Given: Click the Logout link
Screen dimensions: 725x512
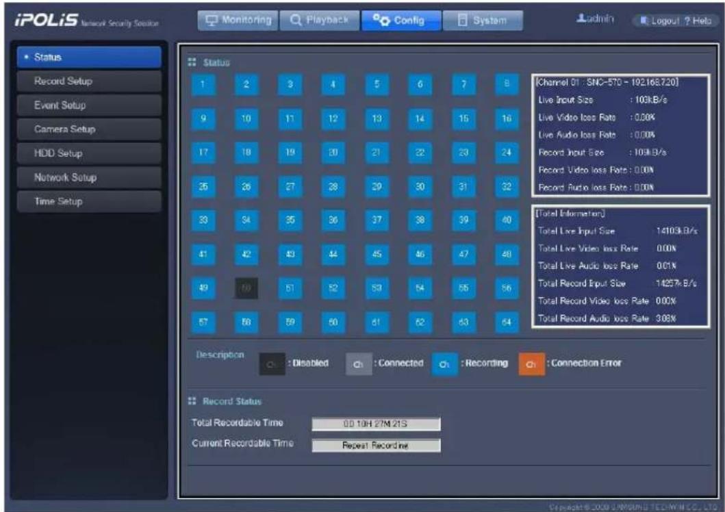Looking at the screenshot, I should tap(660, 21).
